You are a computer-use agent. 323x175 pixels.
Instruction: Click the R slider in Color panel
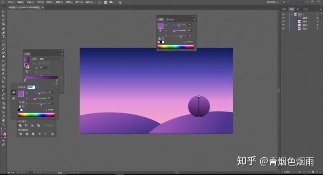[177, 25]
